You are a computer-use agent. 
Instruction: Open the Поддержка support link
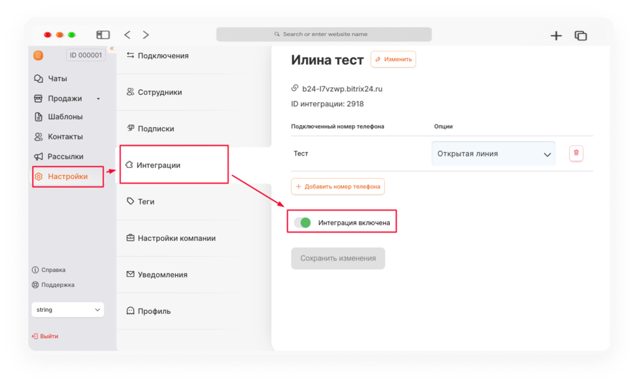[57, 285]
